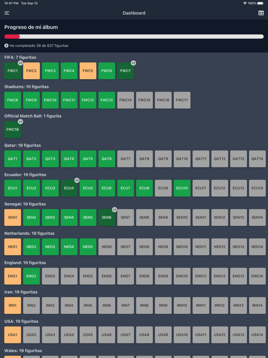Expand the Qatar: 19 figuritas section

coord(23,145)
